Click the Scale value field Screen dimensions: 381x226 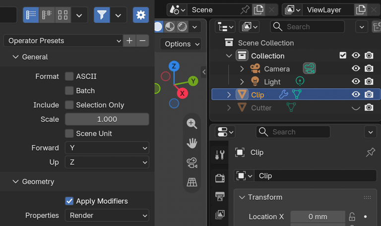(107, 119)
